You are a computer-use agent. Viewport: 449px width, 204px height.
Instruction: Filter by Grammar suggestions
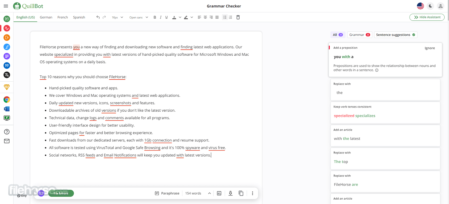359,35
